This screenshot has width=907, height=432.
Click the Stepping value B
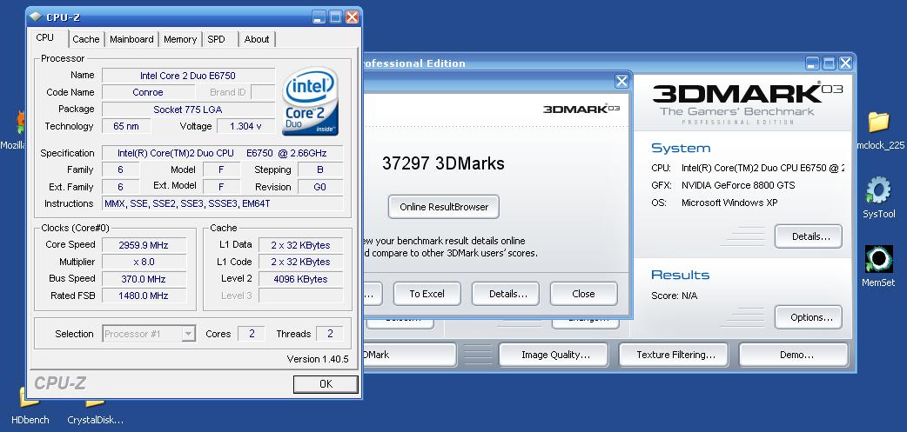coord(319,169)
